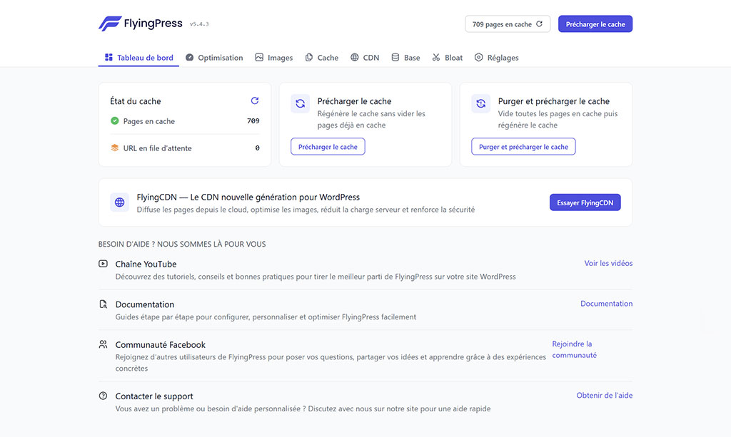Open the Base tab

405,58
